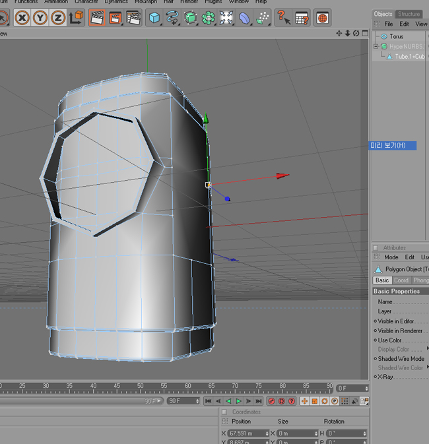The width and height of the screenshot is (429, 444).
Task: Open the particle emitter icon
Action: pyautogui.click(x=262, y=18)
